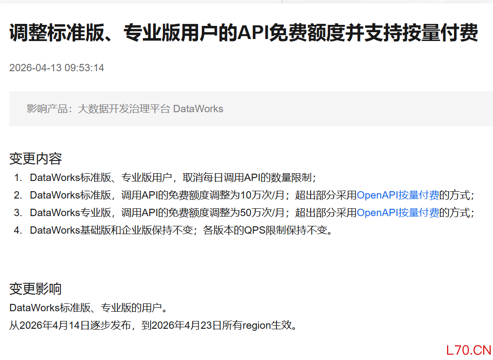Click the publish timestamp 2026-04-13 09:53:14

(x=57, y=68)
